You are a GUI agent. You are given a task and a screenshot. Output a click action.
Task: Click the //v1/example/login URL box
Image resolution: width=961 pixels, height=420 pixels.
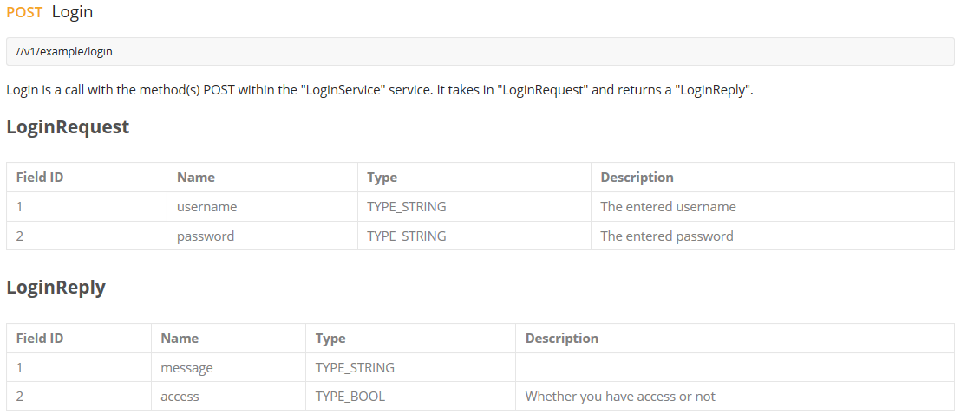click(x=480, y=51)
